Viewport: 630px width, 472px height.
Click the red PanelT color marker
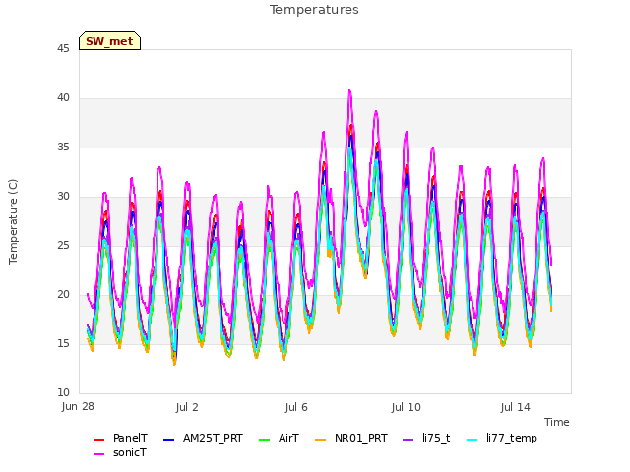coord(98,440)
